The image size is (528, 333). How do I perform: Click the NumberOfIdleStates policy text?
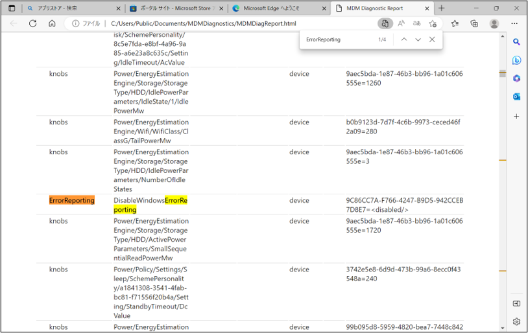(x=151, y=170)
